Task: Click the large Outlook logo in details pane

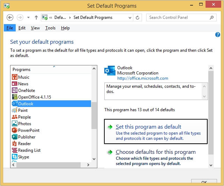Action: click(110, 71)
